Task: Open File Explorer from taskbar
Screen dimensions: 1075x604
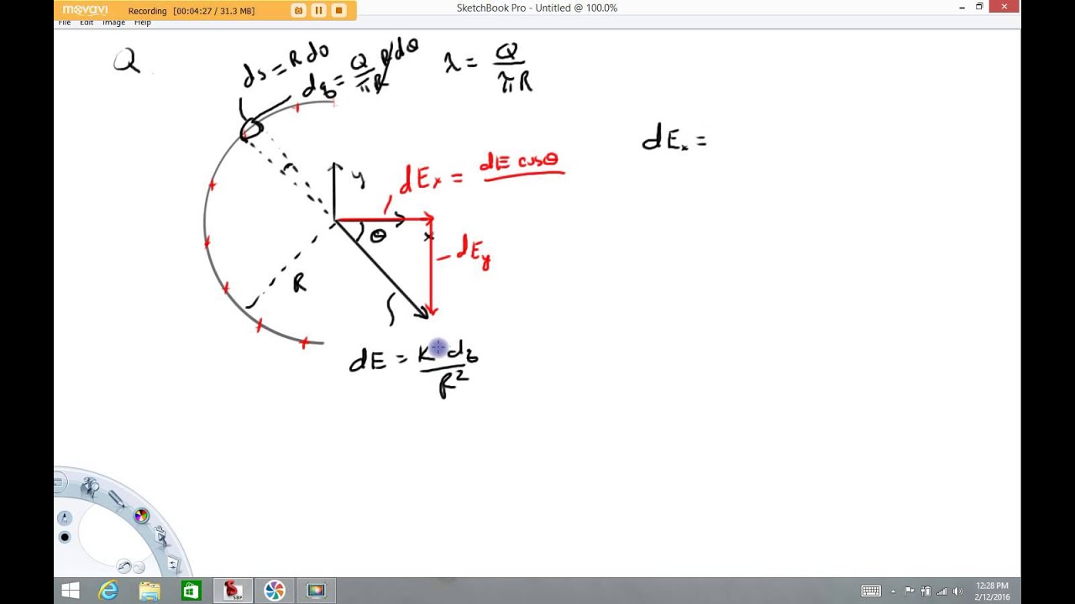Action: (149, 591)
